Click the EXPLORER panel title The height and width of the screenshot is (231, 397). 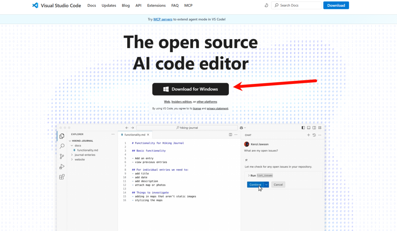pos(77,134)
